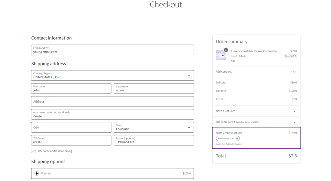Click the Order summary heading
The width and height of the screenshot is (331, 181).
tap(231, 42)
